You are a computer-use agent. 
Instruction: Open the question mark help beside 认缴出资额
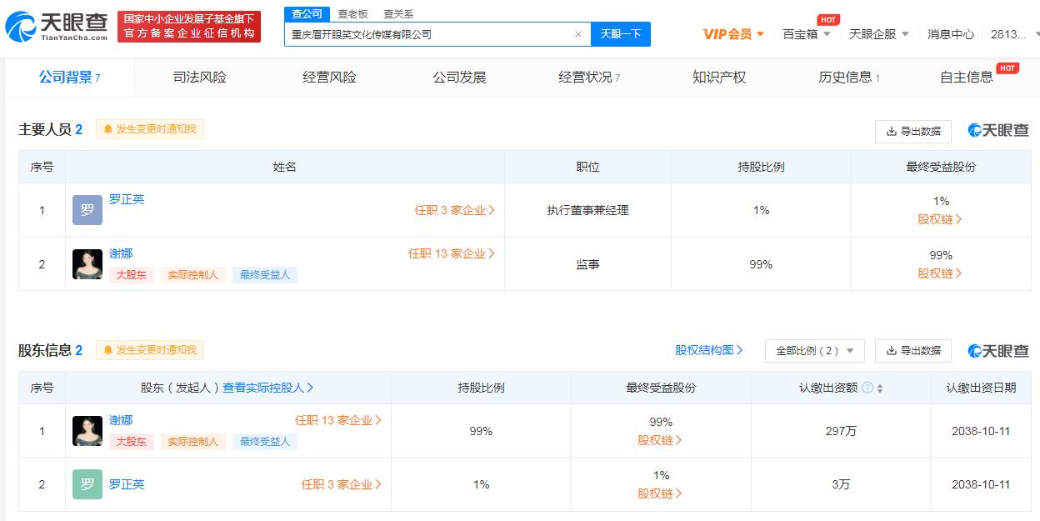coord(867,388)
